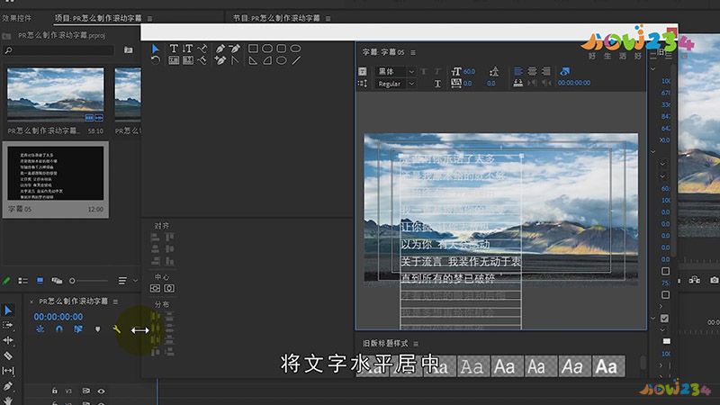This screenshot has height=405, width=720.
Task: Click the title timecode 00:00:00:00
Action: click(x=574, y=83)
